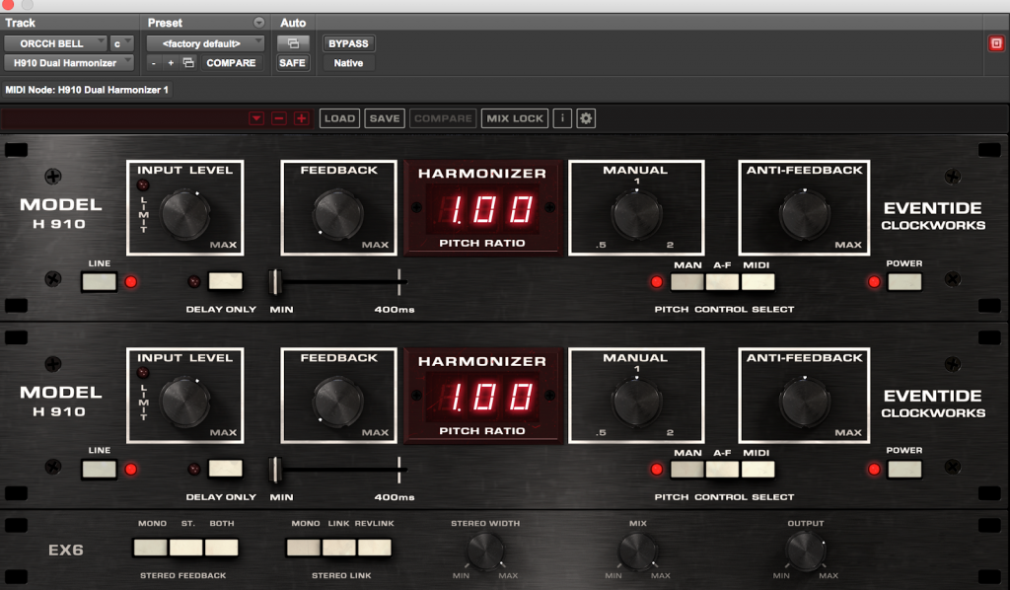Set Stereo Feedback to BOTH
Viewport: 1010px width, 590px height.
point(222,548)
